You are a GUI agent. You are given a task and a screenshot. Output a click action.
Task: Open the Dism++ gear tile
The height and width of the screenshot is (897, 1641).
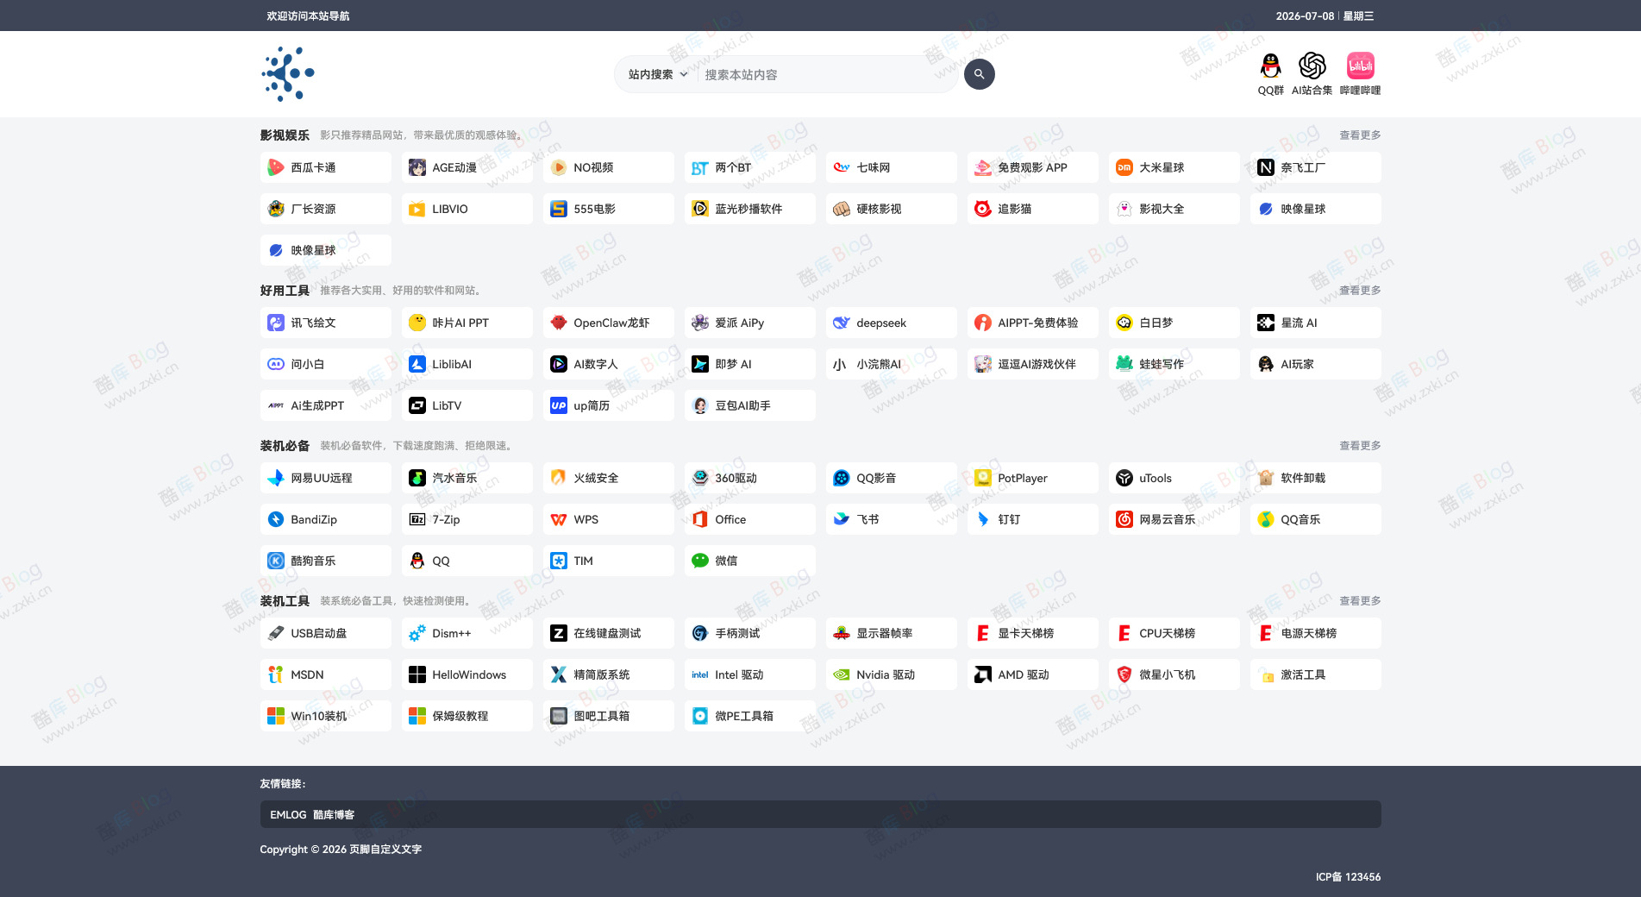(x=467, y=633)
